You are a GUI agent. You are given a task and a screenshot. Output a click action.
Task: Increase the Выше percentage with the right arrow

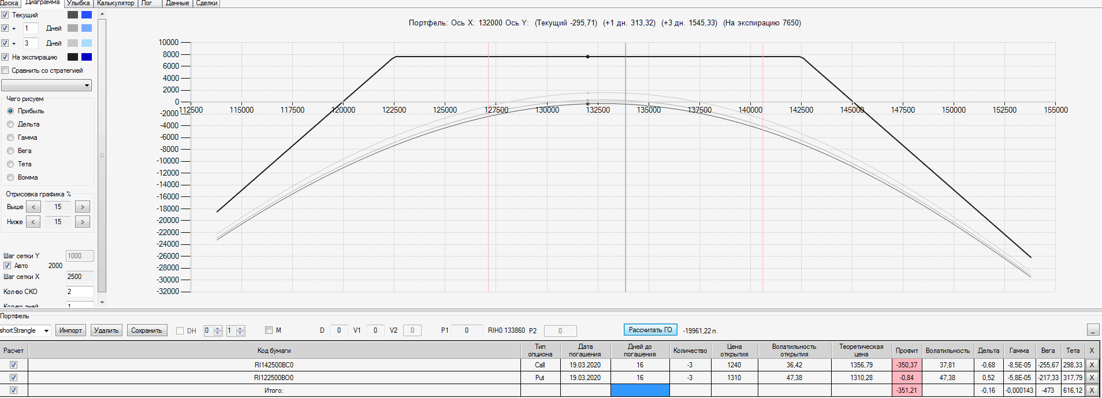click(x=83, y=207)
